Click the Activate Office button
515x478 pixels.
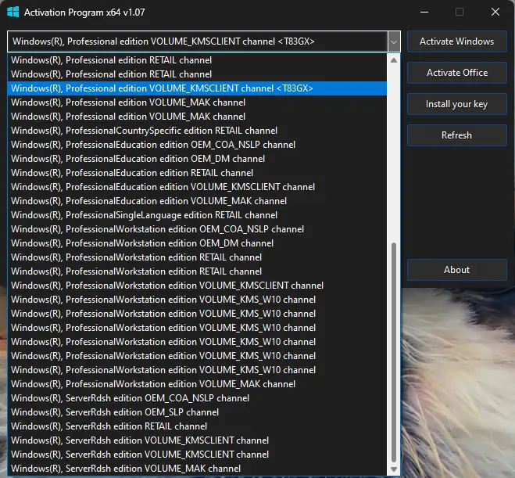(x=457, y=73)
